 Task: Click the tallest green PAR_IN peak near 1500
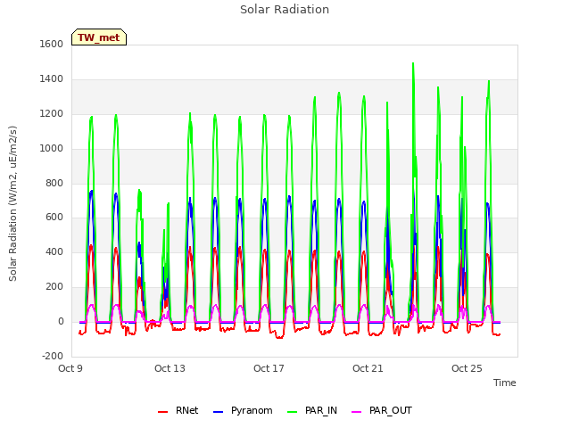click(x=413, y=64)
